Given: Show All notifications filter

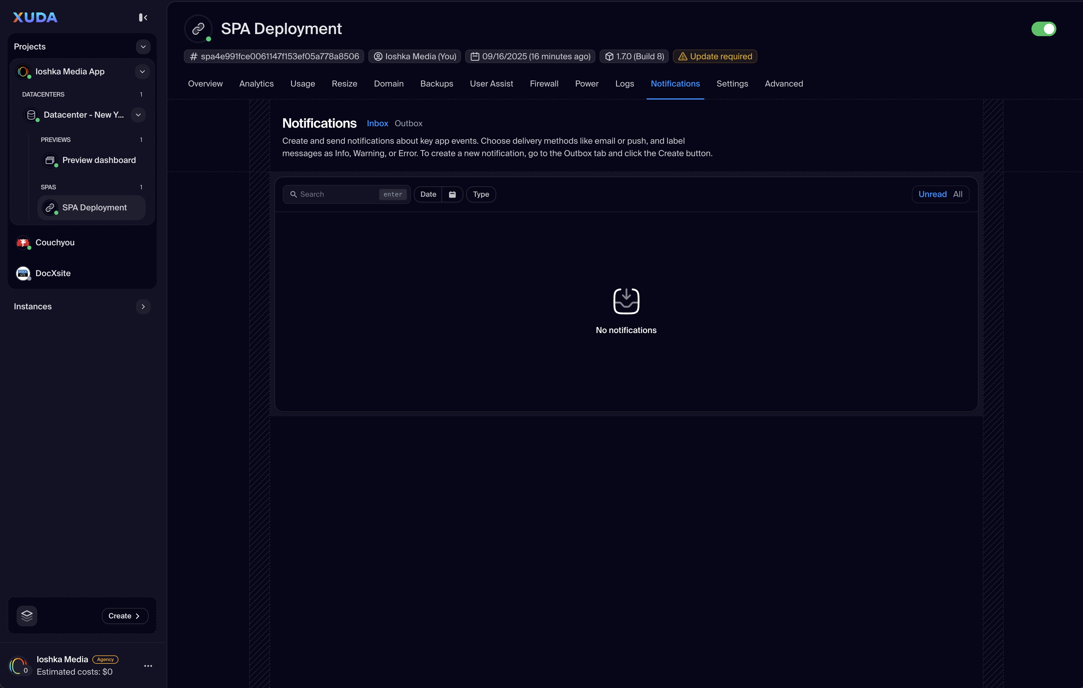Looking at the screenshot, I should pyautogui.click(x=957, y=194).
